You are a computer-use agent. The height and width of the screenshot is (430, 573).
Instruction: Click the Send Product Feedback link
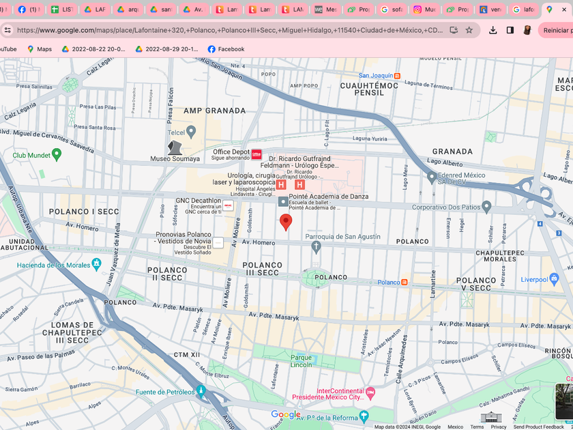(538, 427)
